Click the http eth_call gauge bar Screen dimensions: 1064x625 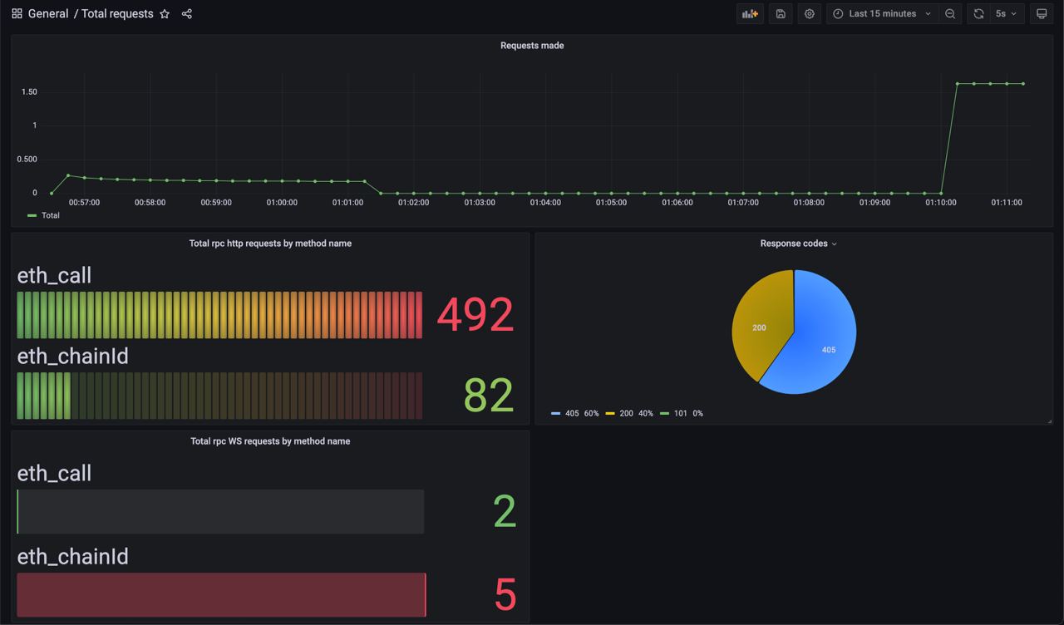point(219,315)
